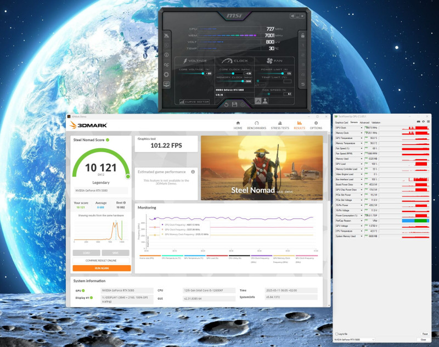Enable the Log to file checkbox in GPU-Z
The width and height of the screenshot is (439, 347).
click(337, 334)
